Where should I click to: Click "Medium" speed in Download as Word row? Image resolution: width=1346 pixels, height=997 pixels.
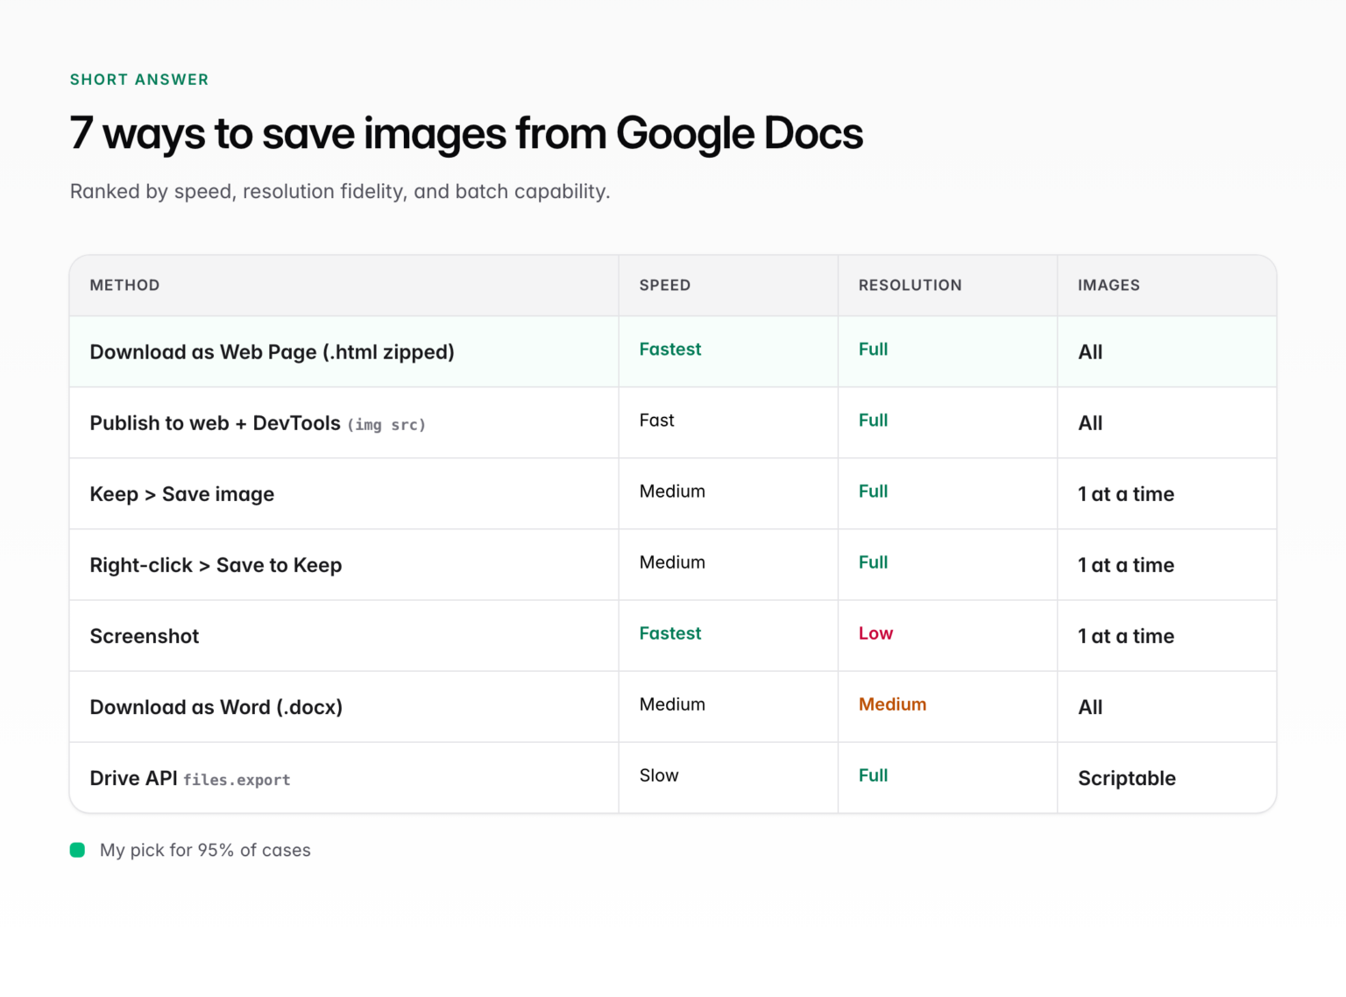coord(672,704)
